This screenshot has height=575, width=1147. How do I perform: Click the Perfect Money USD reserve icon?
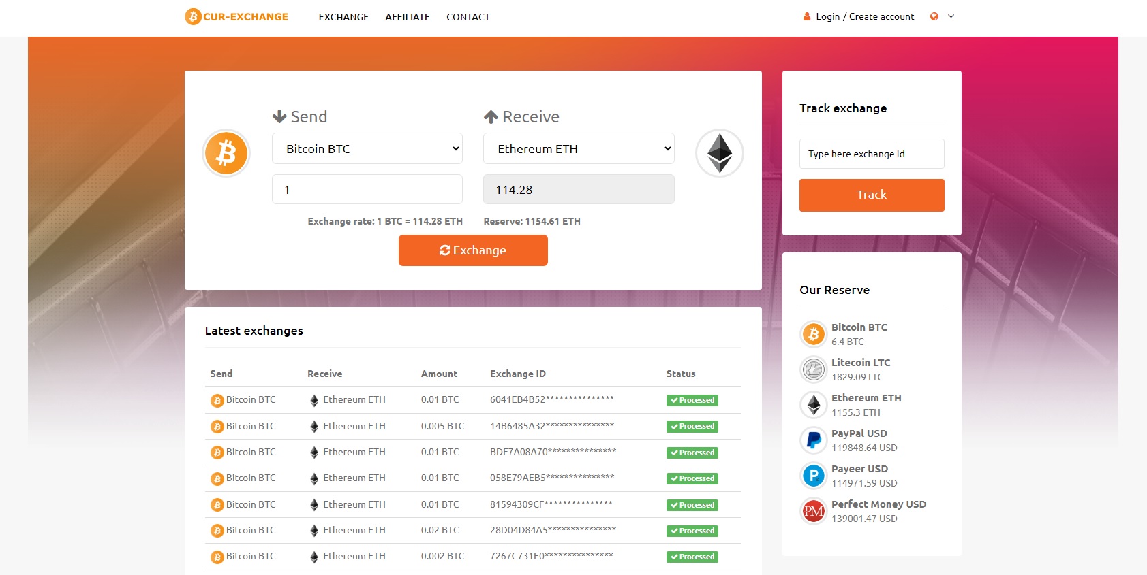(x=813, y=511)
